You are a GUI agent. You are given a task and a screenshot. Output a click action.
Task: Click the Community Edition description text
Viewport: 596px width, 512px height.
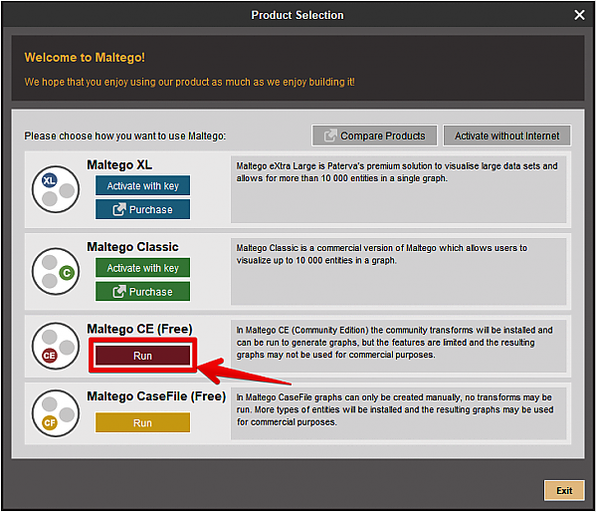(x=395, y=343)
